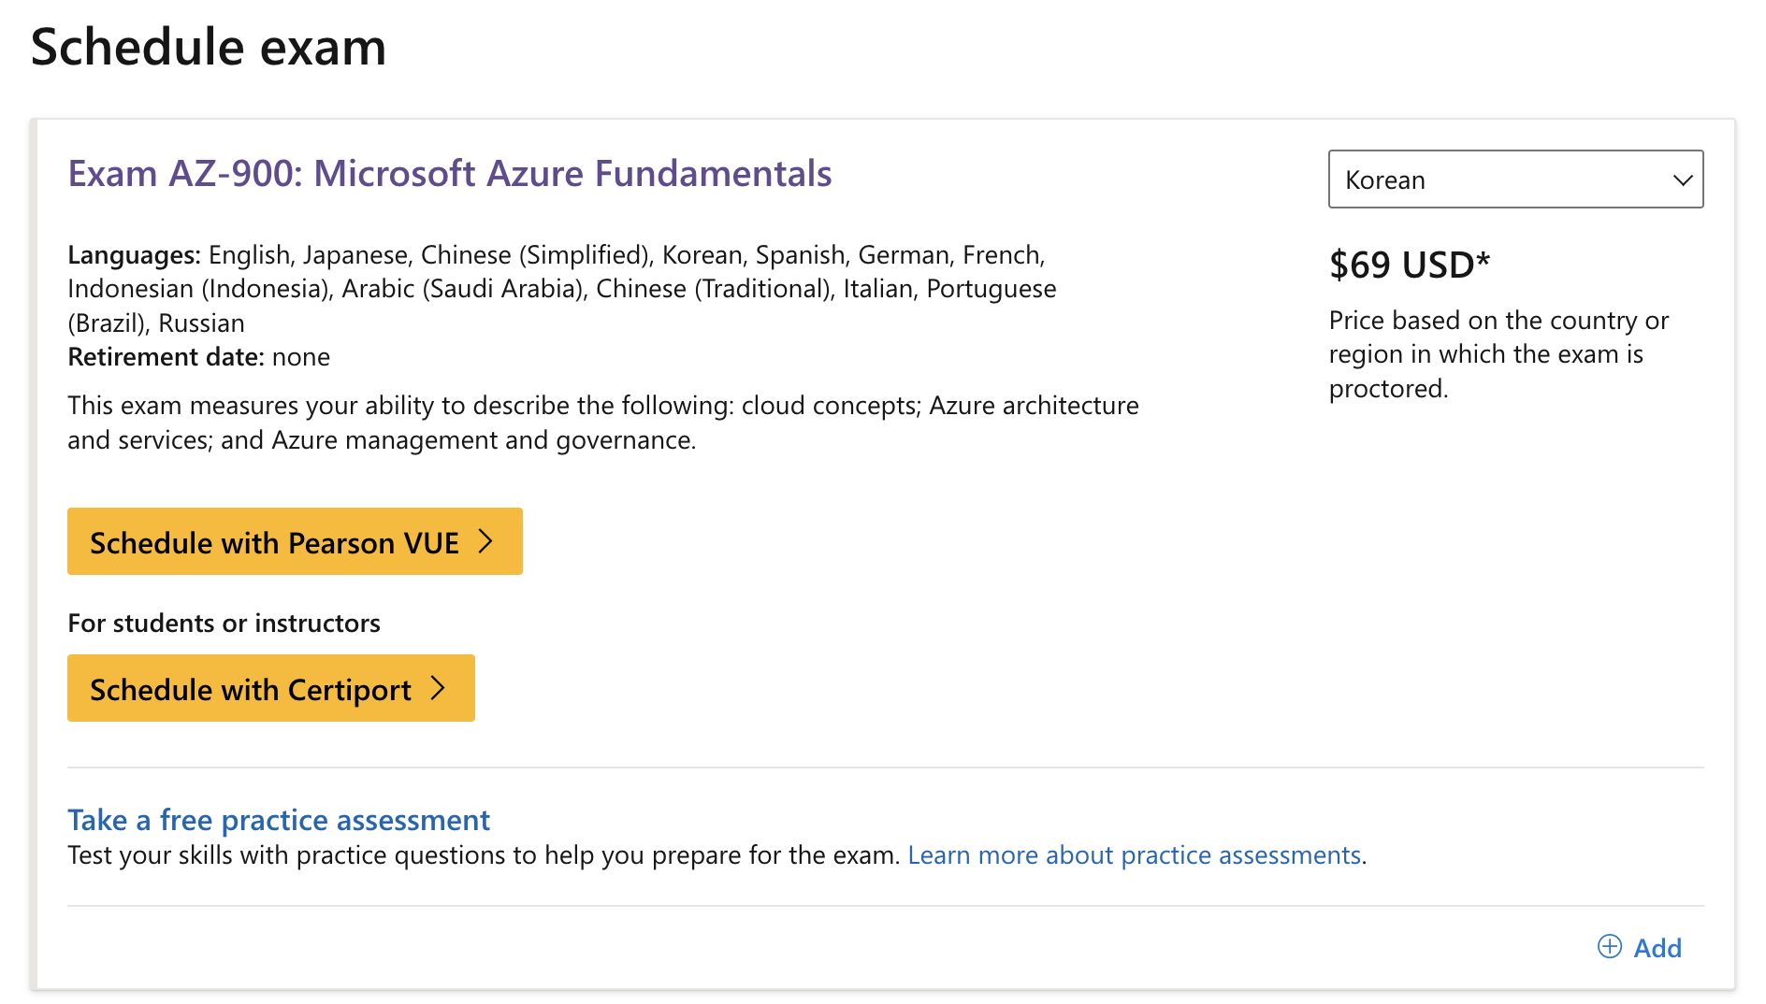This screenshot has height=1004, width=1766.
Task: Click the $69 USD price text
Action: tap(1400, 265)
